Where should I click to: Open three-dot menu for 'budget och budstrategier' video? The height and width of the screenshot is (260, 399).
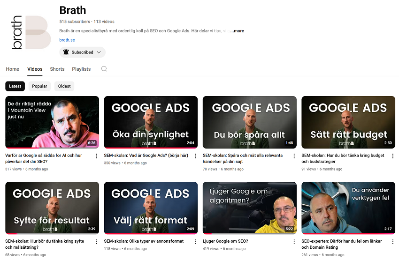[x=392, y=156]
